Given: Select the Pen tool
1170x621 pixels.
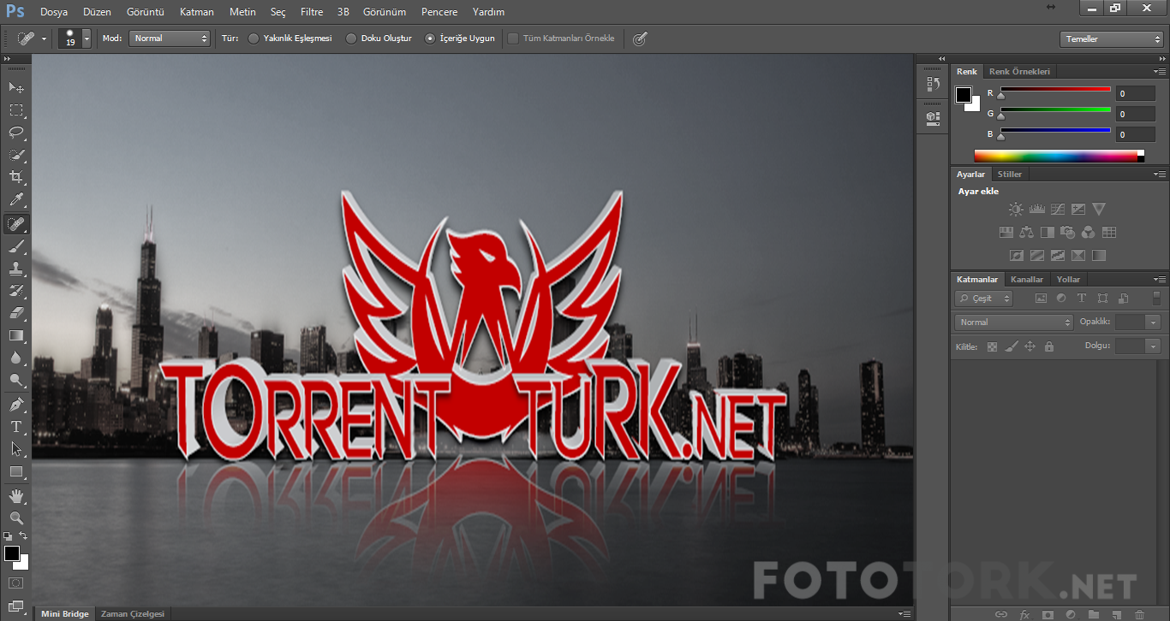Looking at the screenshot, I should point(16,404).
